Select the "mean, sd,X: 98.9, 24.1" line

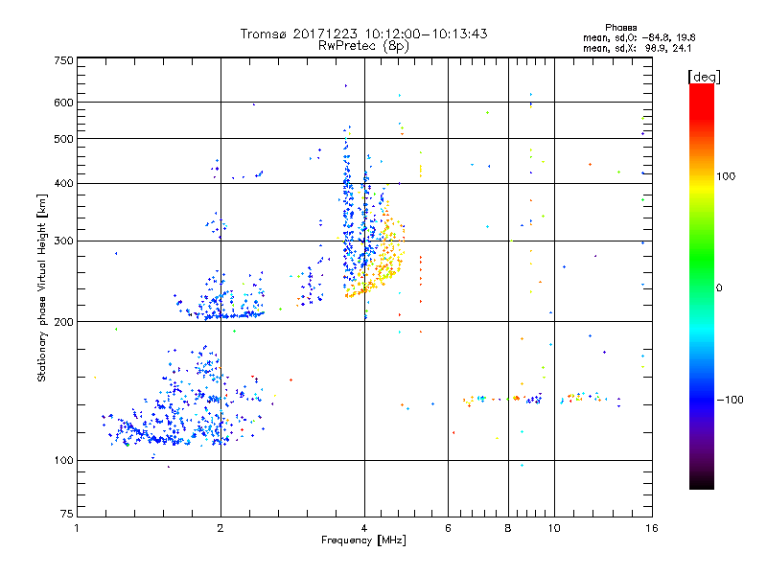tap(637, 49)
